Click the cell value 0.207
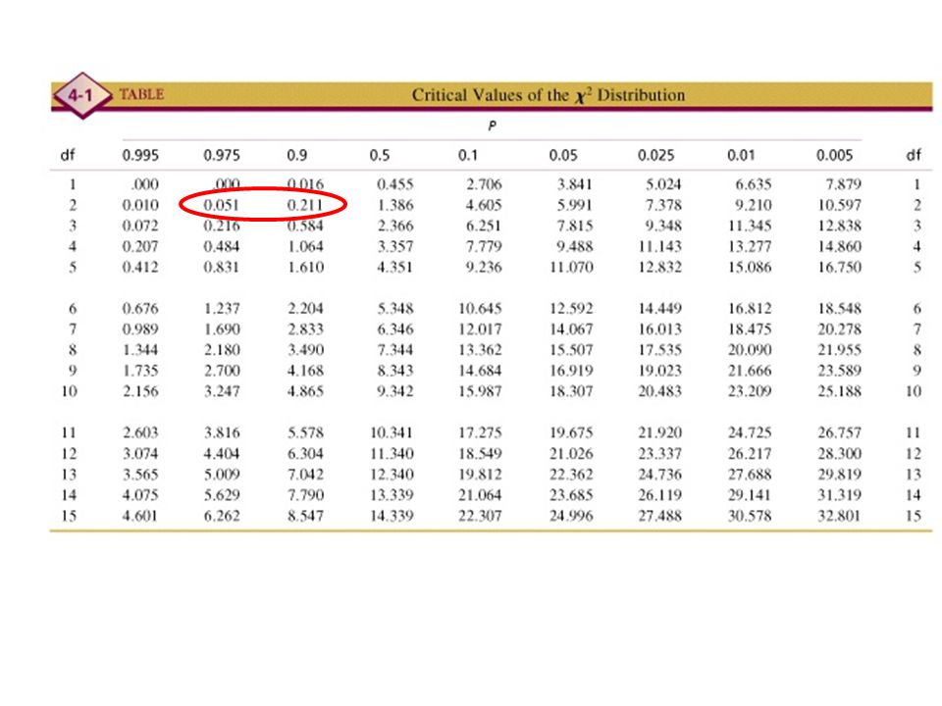 pyautogui.click(x=140, y=247)
